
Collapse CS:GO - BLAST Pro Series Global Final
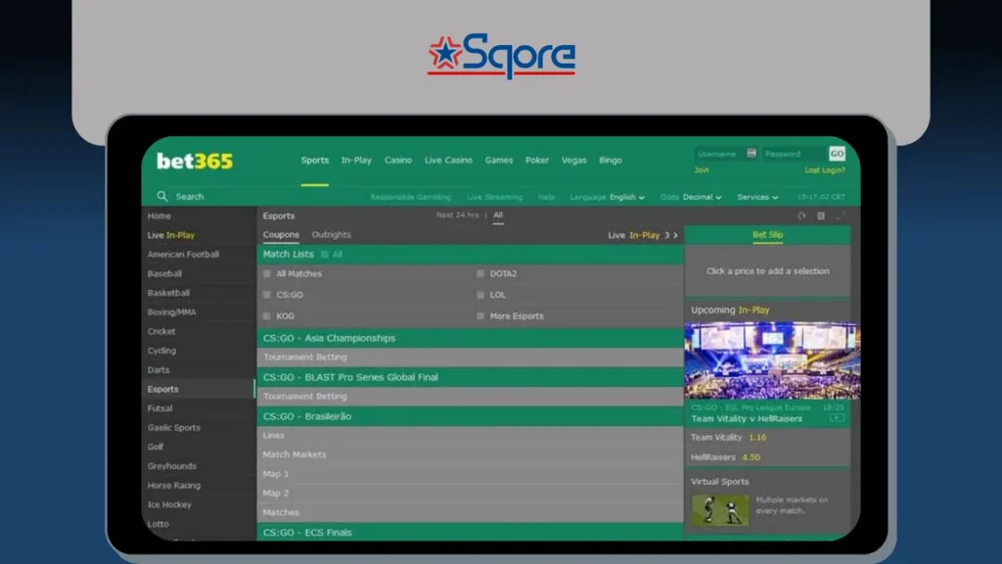471,377
